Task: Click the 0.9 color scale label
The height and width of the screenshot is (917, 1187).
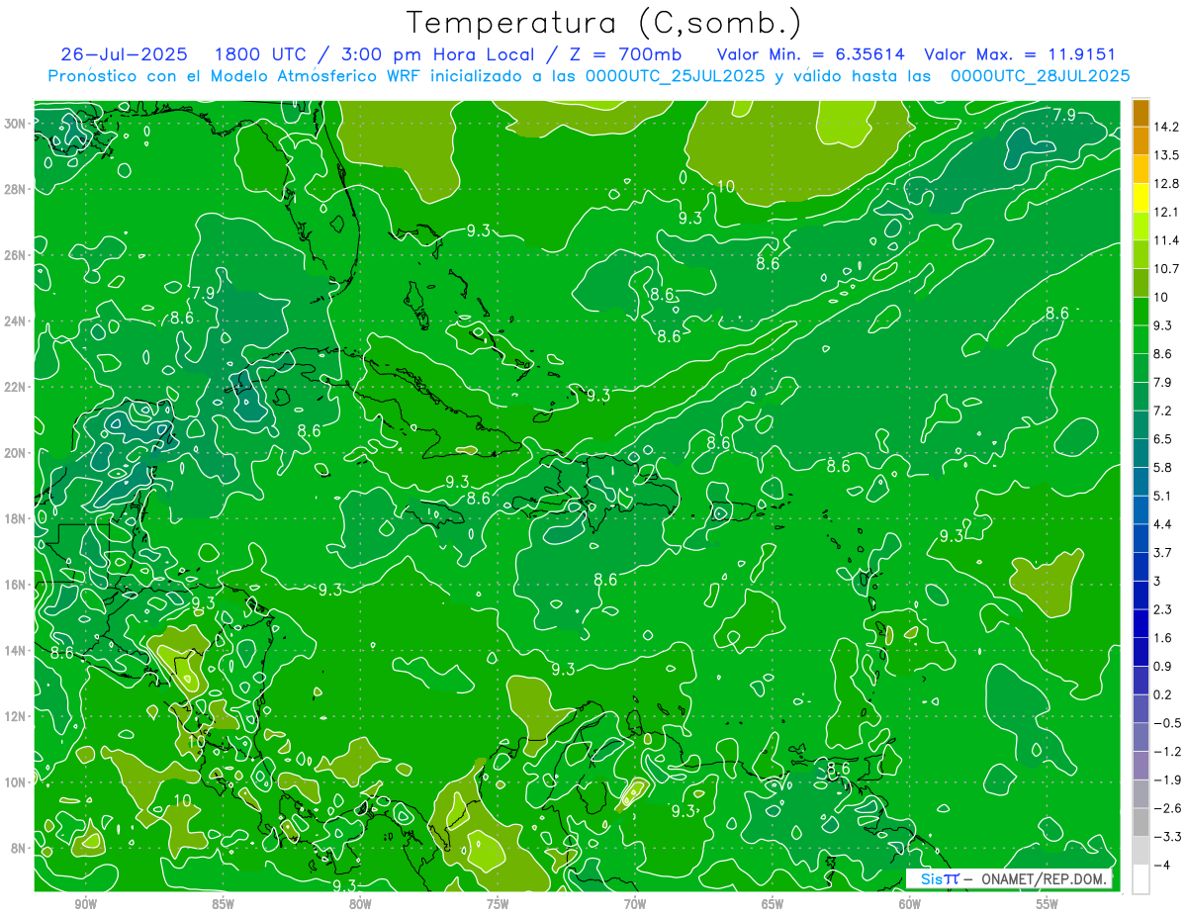Action: click(1163, 666)
